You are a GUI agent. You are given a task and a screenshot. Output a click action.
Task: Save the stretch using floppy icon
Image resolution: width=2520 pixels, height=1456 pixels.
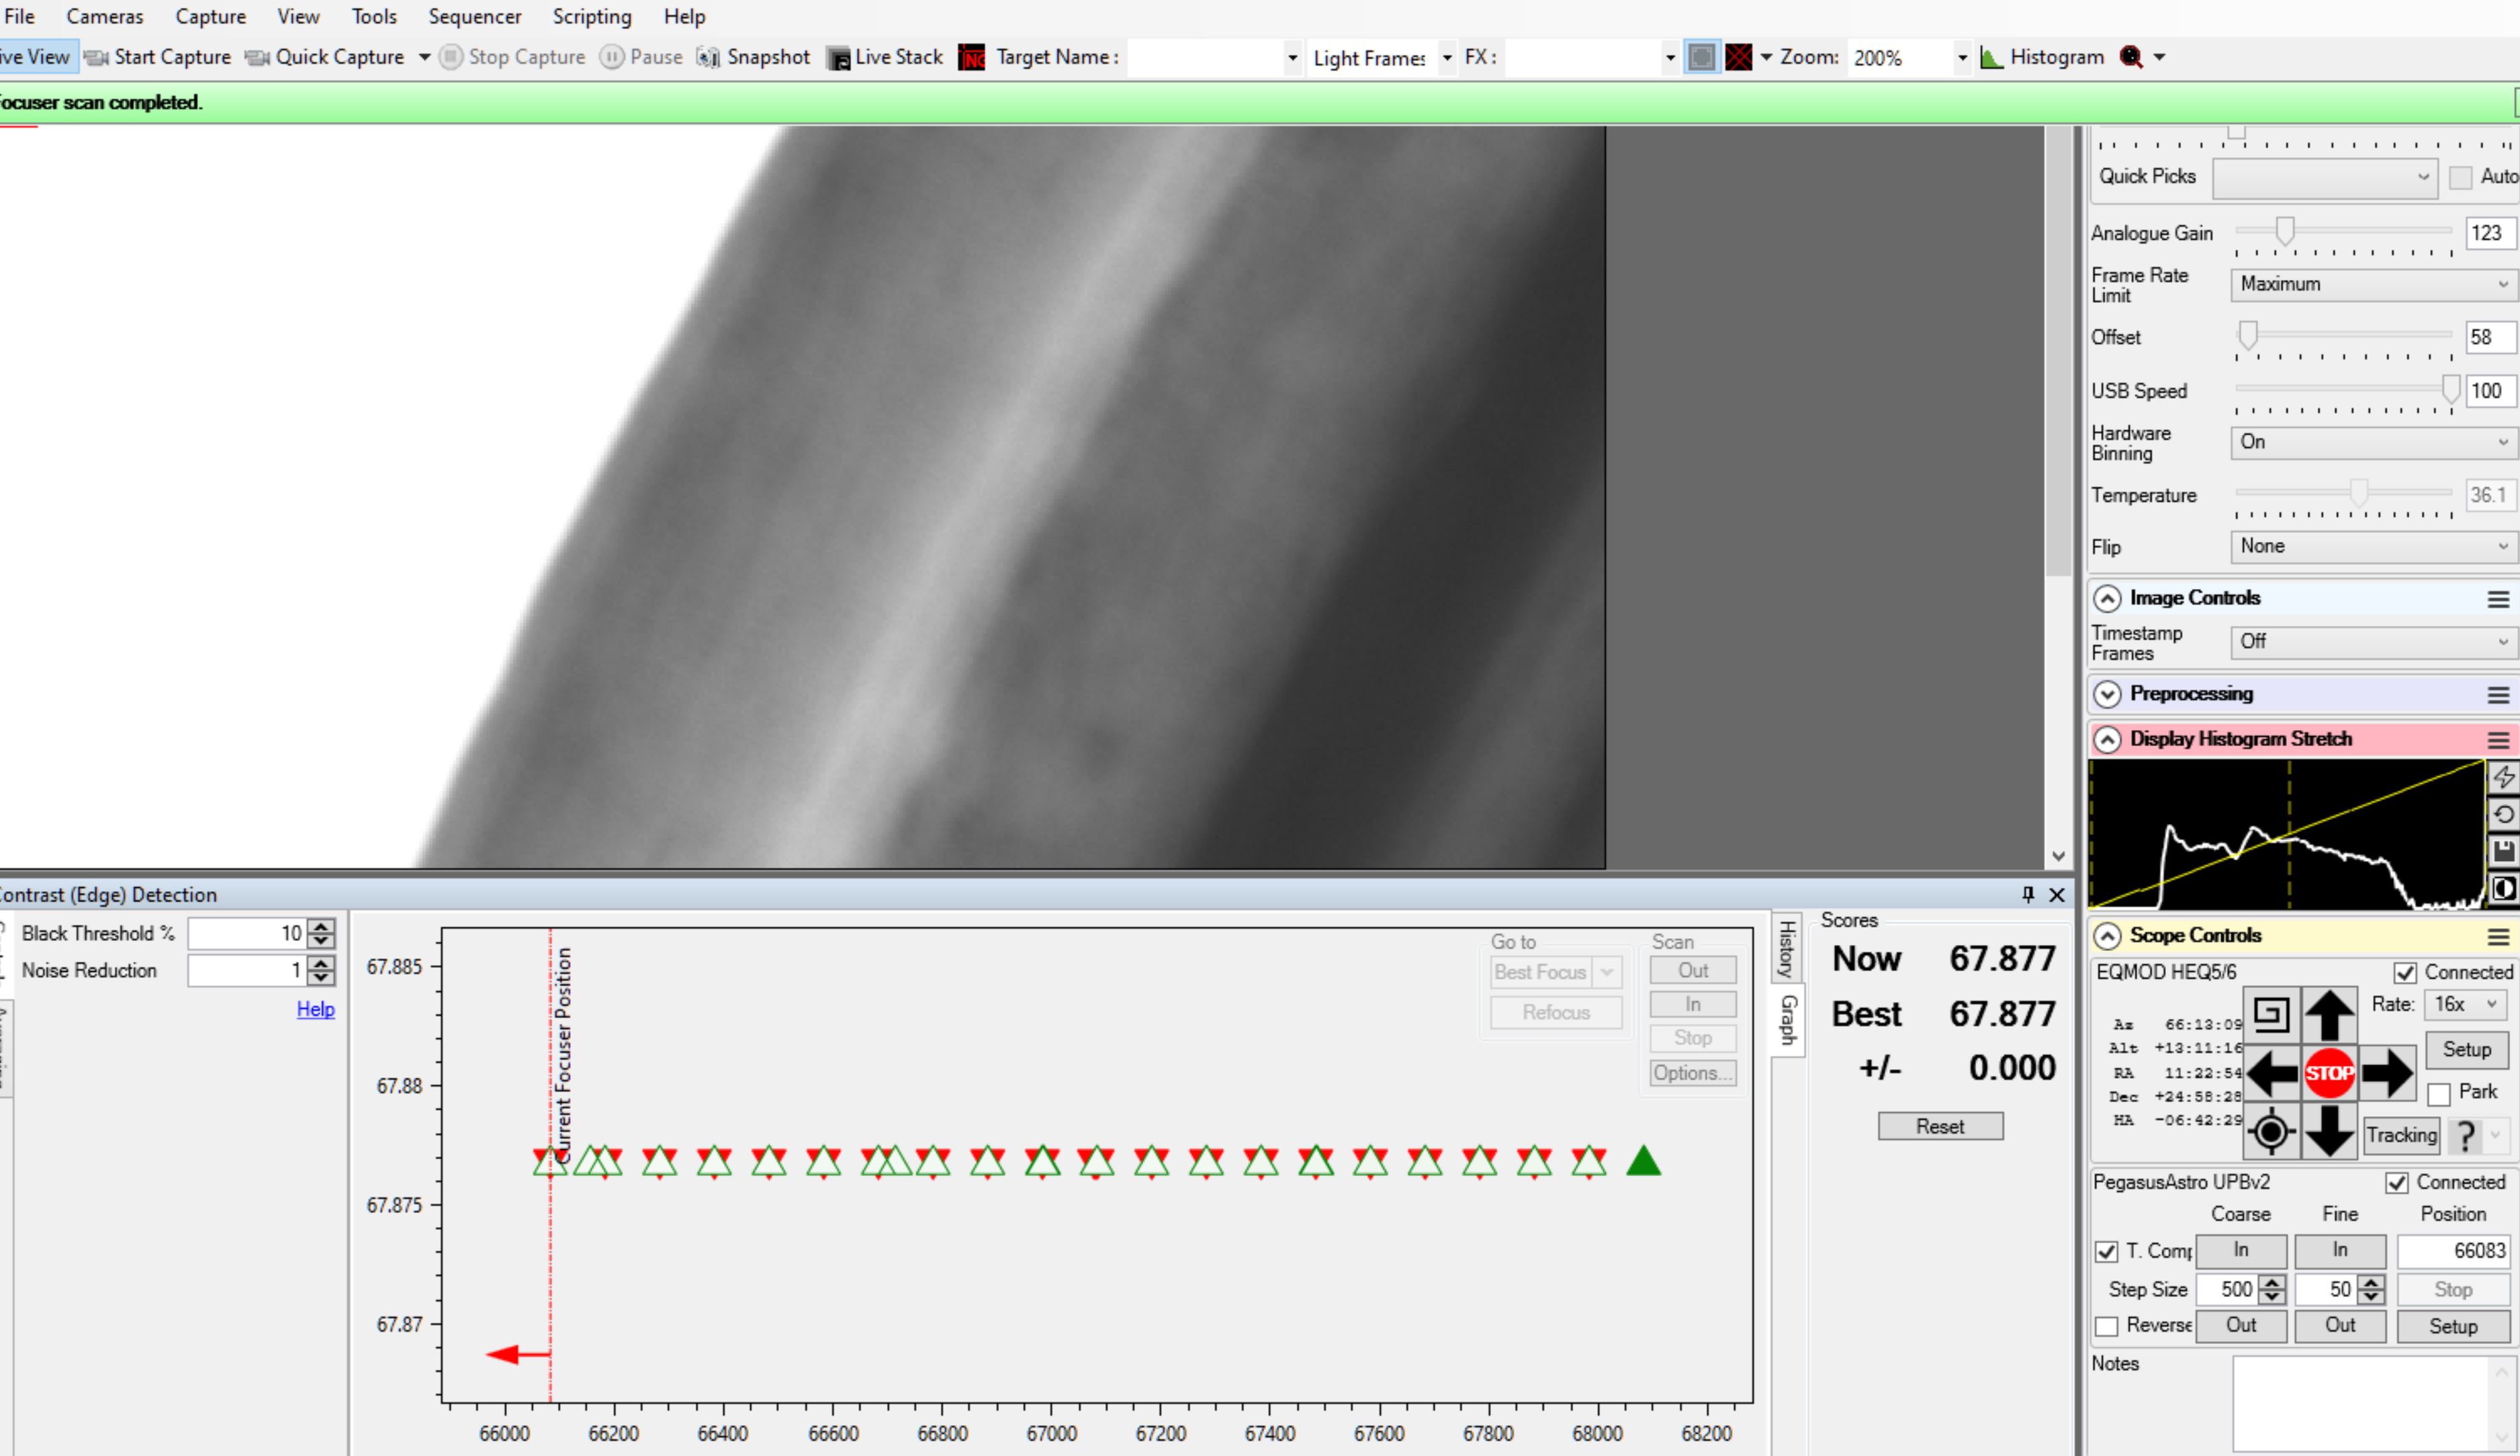coord(2503,851)
